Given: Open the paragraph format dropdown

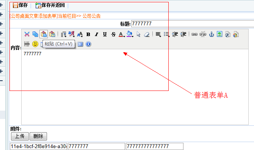Looking at the screenshot, I should (x=64, y=34).
